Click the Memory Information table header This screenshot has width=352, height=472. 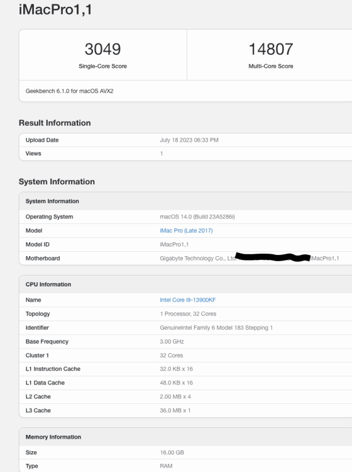pyautogui.click(x=53, y=437)
